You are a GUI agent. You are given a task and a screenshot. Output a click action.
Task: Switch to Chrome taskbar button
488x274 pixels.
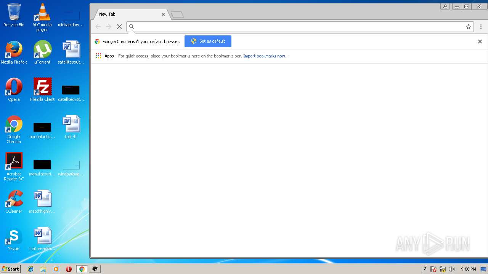[x=82, y=269]
